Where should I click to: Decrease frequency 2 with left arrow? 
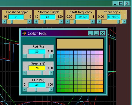pyautogui.click(x=99, y=22)
